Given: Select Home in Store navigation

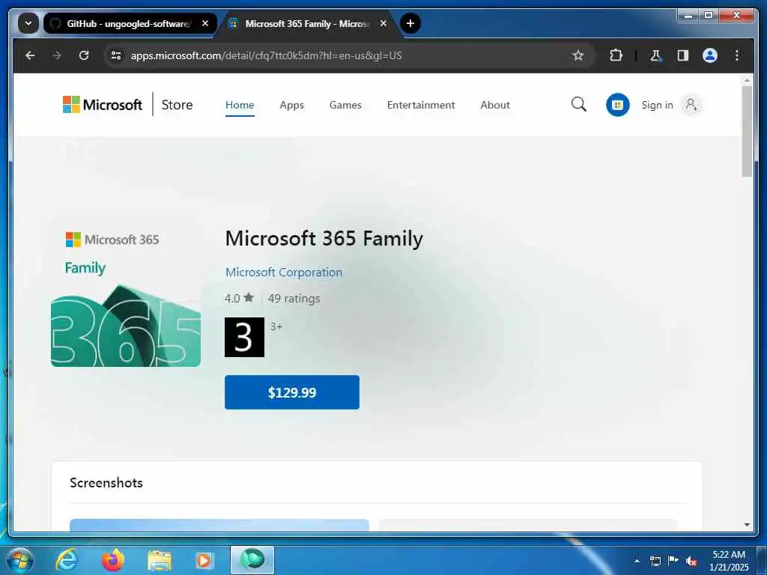Looking at the screenshot, I should (x=240, y=105).
